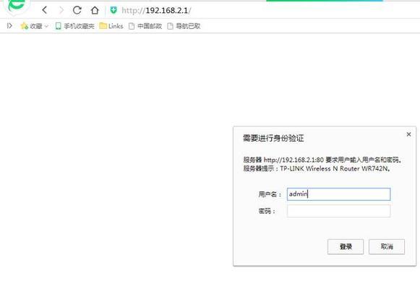The width and height of the screenshot is (420, 289).
Task: Close the authentication dialog with X
Action: click(408, 134)
